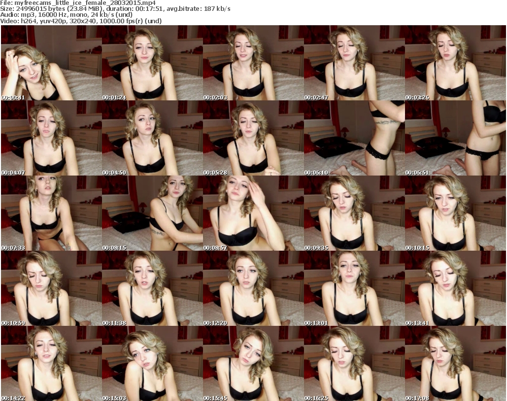Click the thumbnail at 00:06:10

coord(354,138)
